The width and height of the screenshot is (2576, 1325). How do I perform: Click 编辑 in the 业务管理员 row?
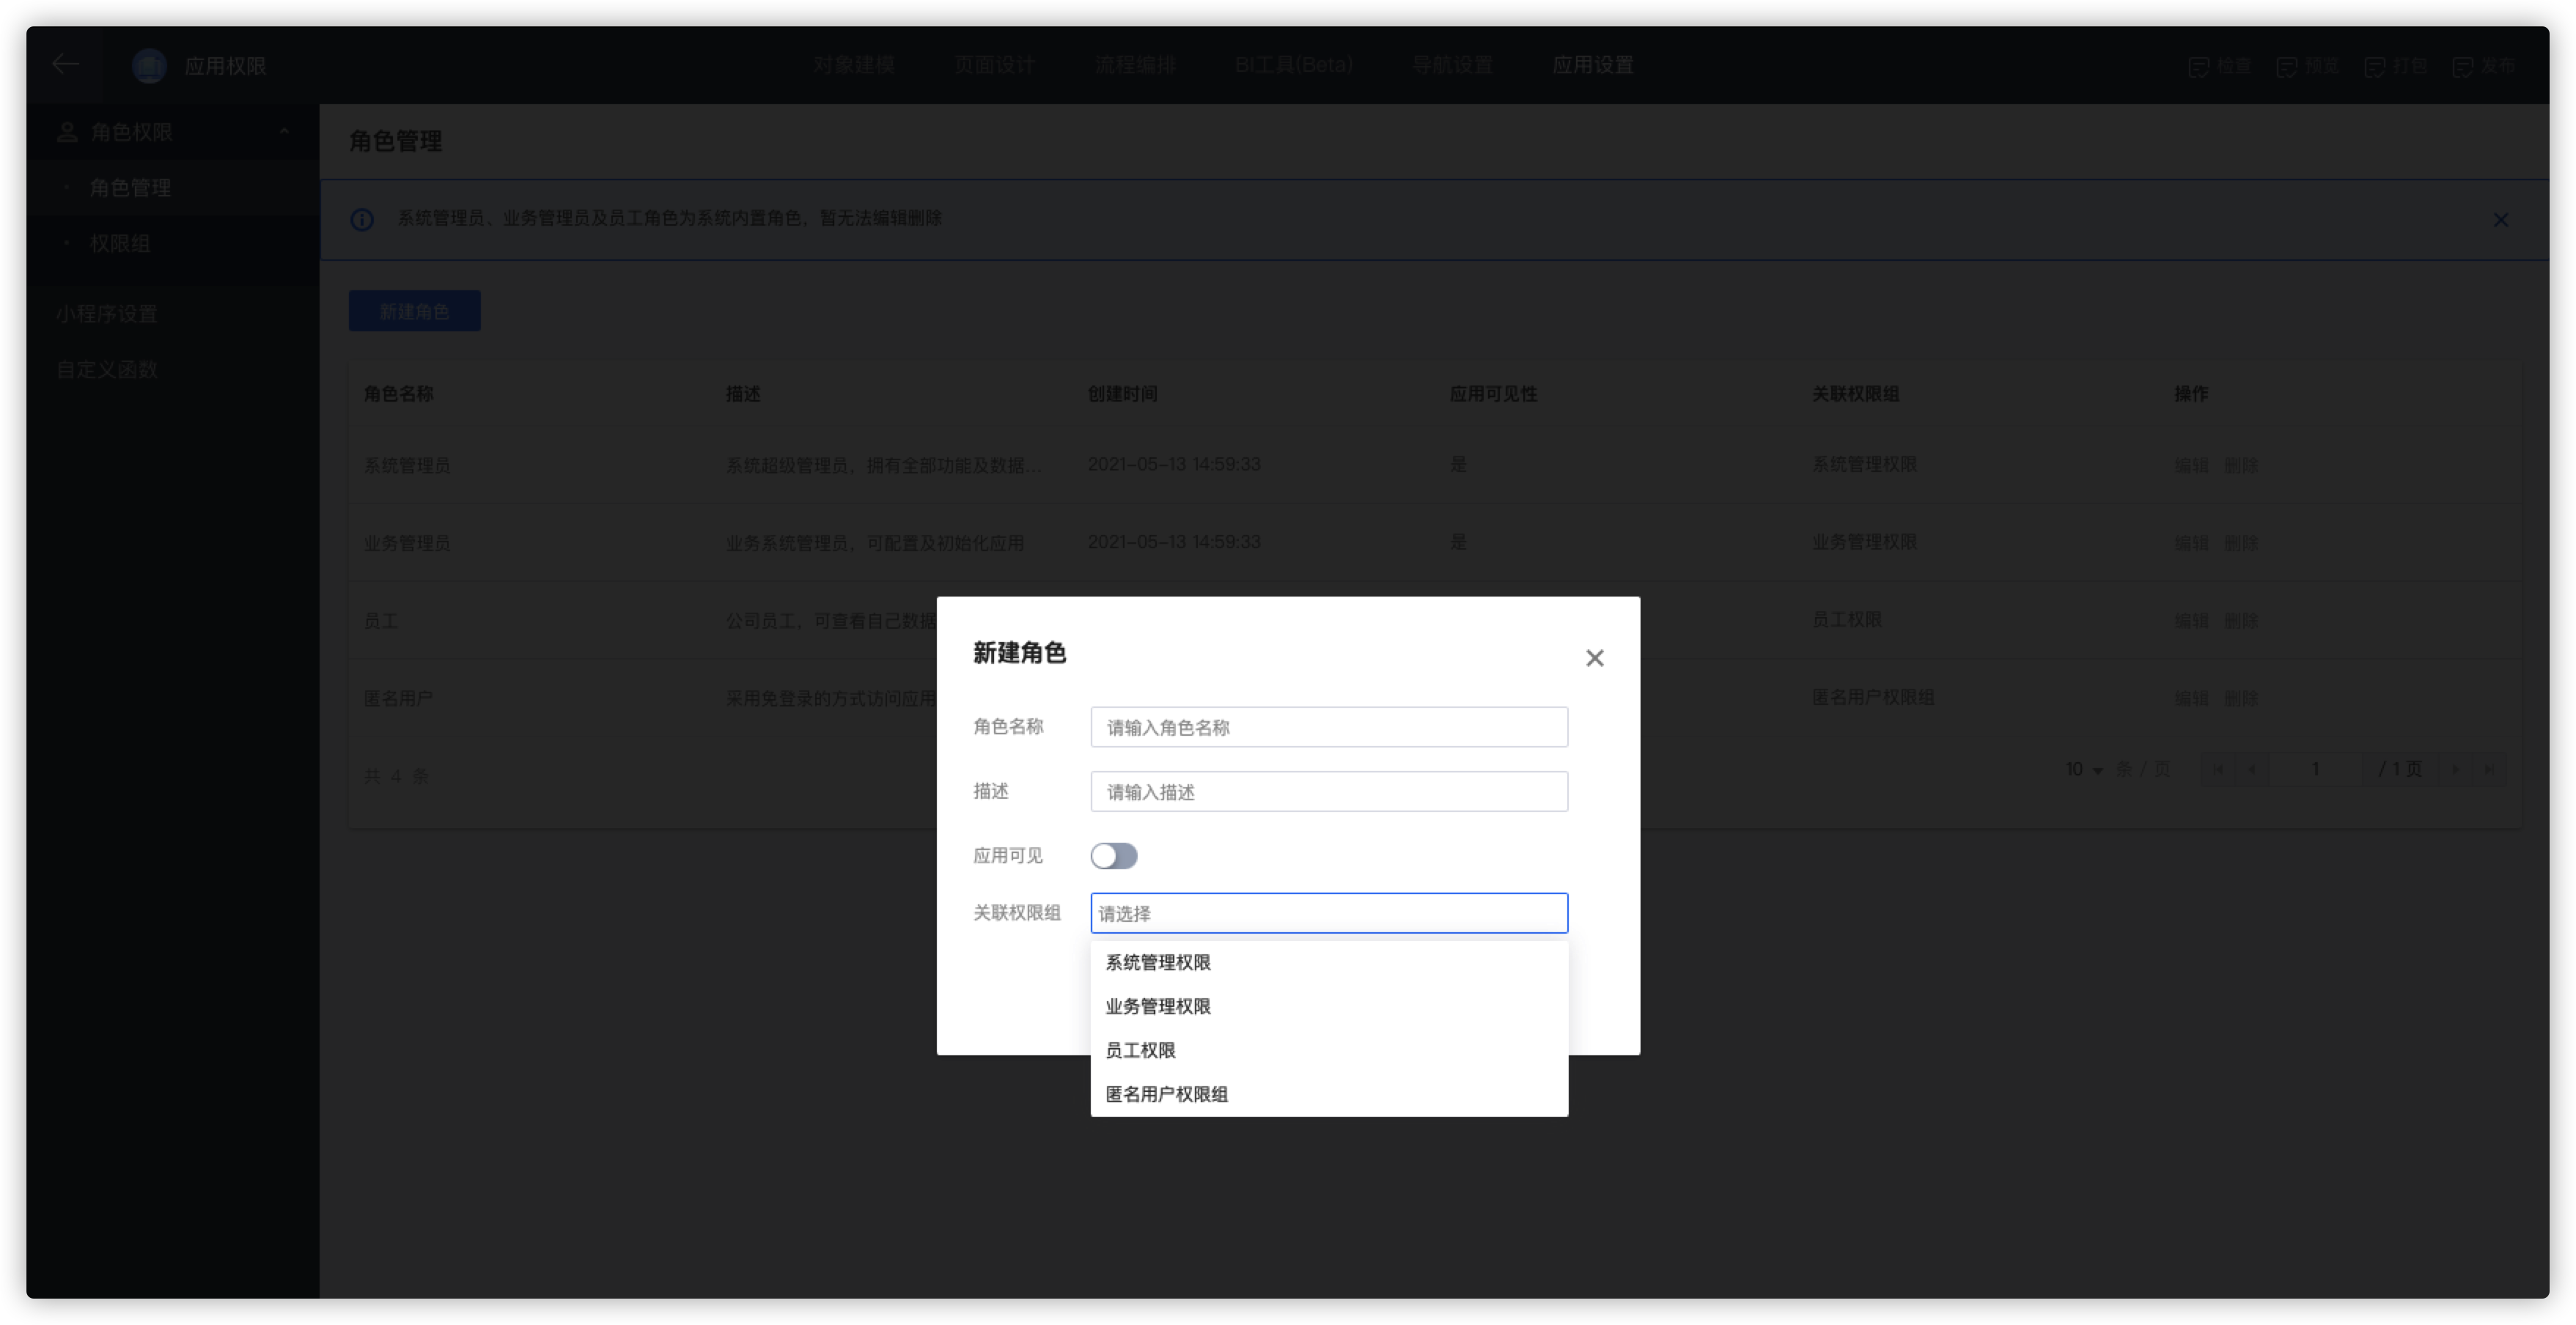[x=2191, y=543]
